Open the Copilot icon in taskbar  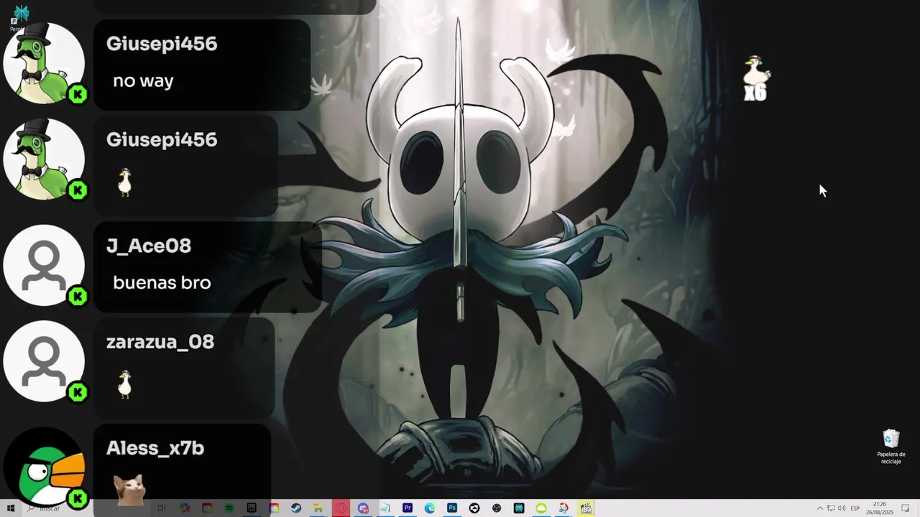[x=185, y=508]
